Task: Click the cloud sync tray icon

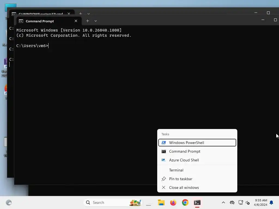Action: (x=232, y=202)
